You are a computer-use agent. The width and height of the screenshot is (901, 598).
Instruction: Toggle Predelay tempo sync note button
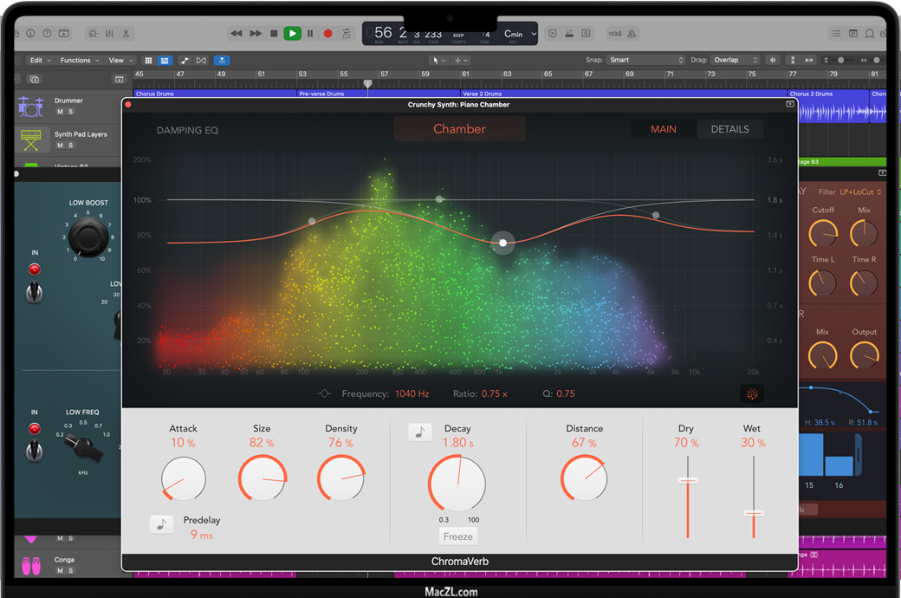pos(161,524)
